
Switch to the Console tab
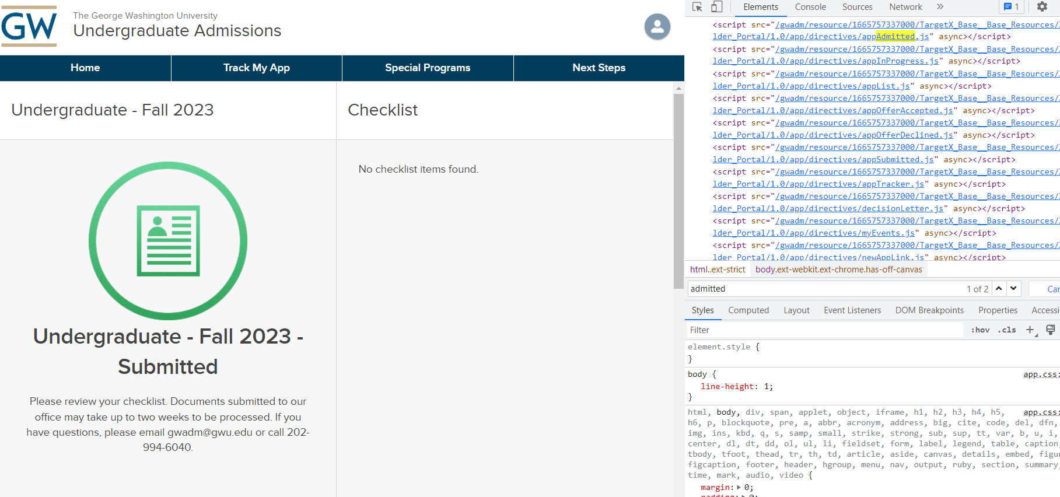pyautogui.click(x=810, y=7)
